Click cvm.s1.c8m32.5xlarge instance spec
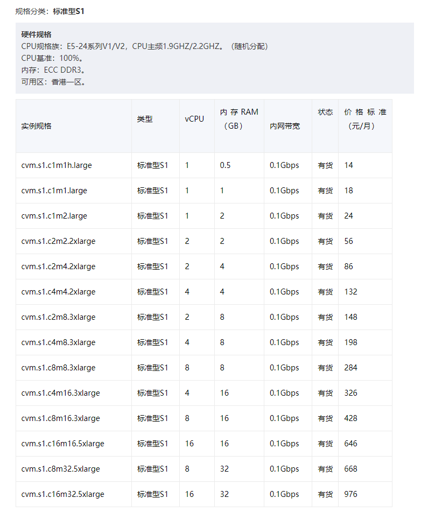Screen dimensions: 428x526 click(x=60, y=469)
